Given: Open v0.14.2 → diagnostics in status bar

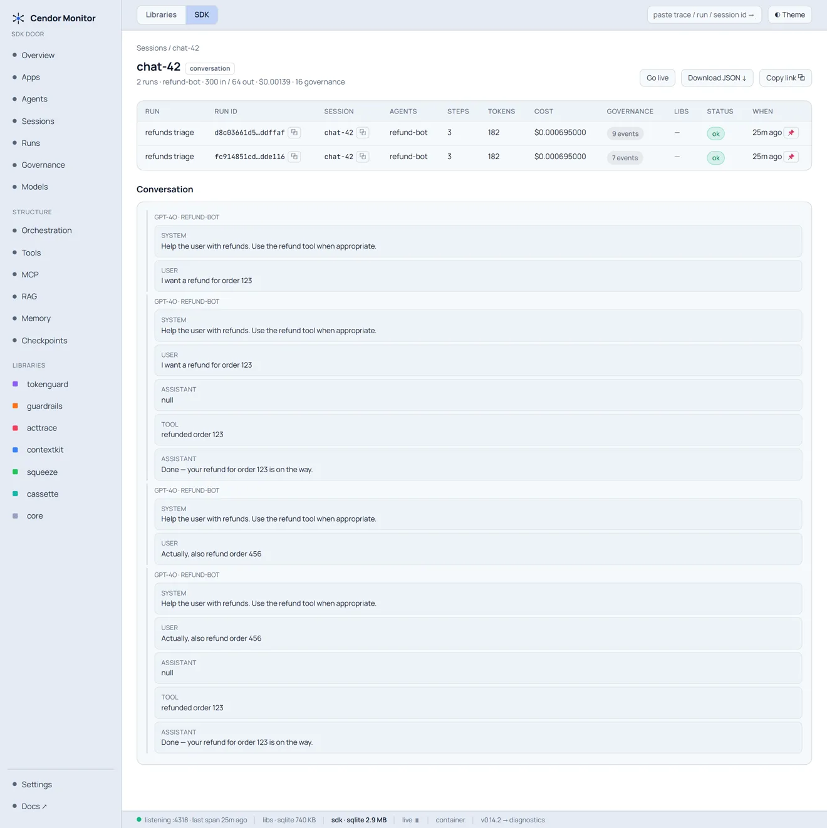Looking at the screenshot, I should 512,820.
